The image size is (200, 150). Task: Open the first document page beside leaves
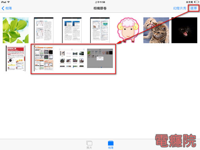pos(43,30)
